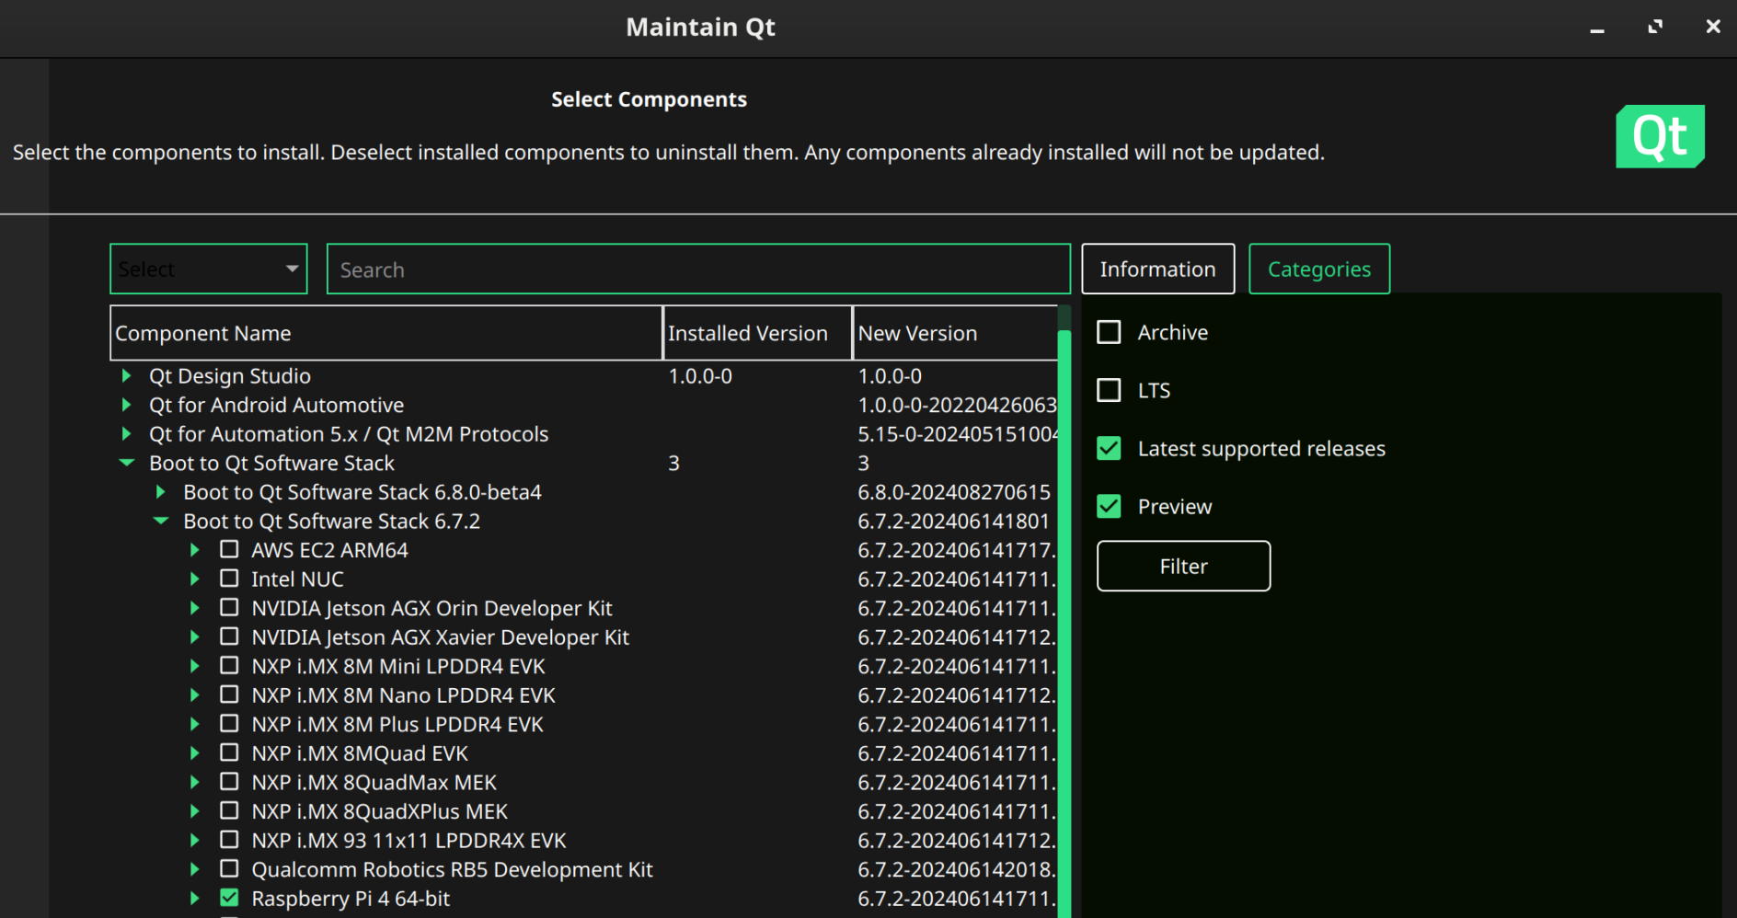Switch to the Information tab
This screenshot has height=918, width=1737.
(1157, 270)
